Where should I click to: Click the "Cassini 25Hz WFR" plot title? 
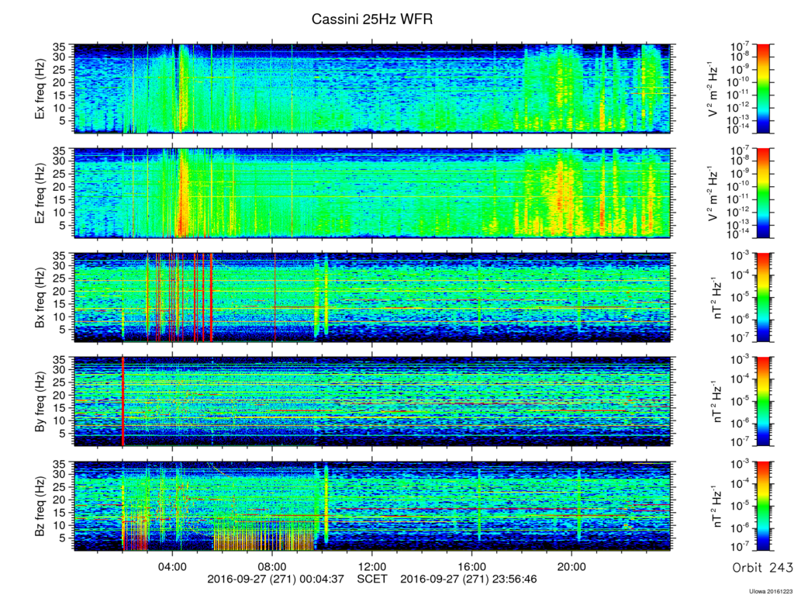point(372,19)
